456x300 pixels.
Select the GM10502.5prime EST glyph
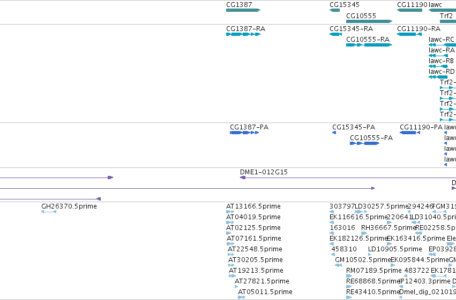[339, 265]
